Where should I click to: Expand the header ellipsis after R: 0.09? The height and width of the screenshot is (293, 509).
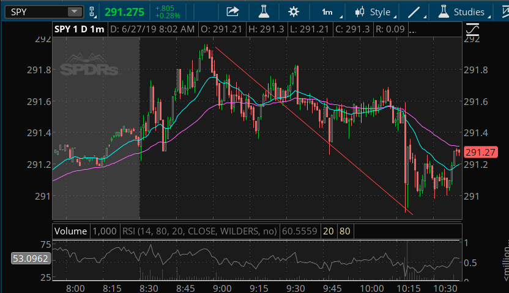pyautogui.click(x=412, y=31)
